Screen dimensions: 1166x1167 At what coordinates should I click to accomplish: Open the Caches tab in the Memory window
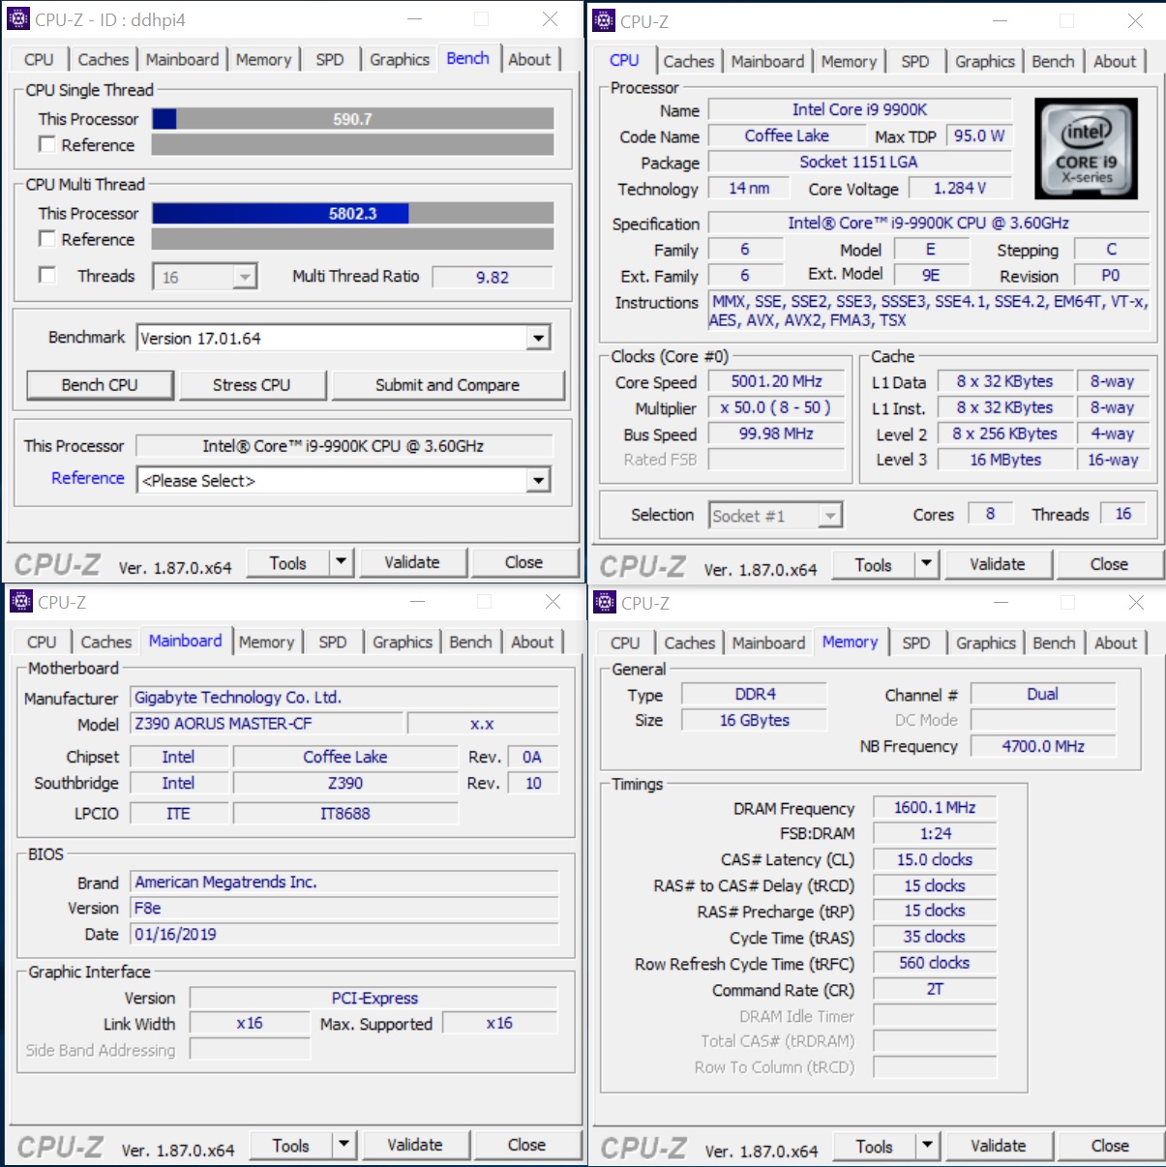[690, 643]
